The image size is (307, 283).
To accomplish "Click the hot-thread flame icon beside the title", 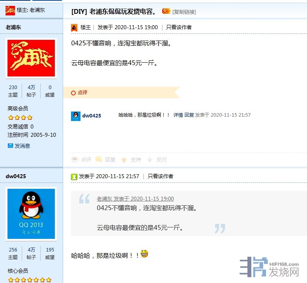I will [x=166, y=11].
